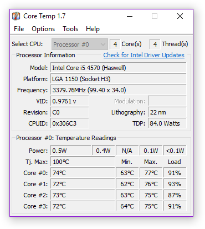Click the Frequency field 3379.76MHz

coord(119,90)
